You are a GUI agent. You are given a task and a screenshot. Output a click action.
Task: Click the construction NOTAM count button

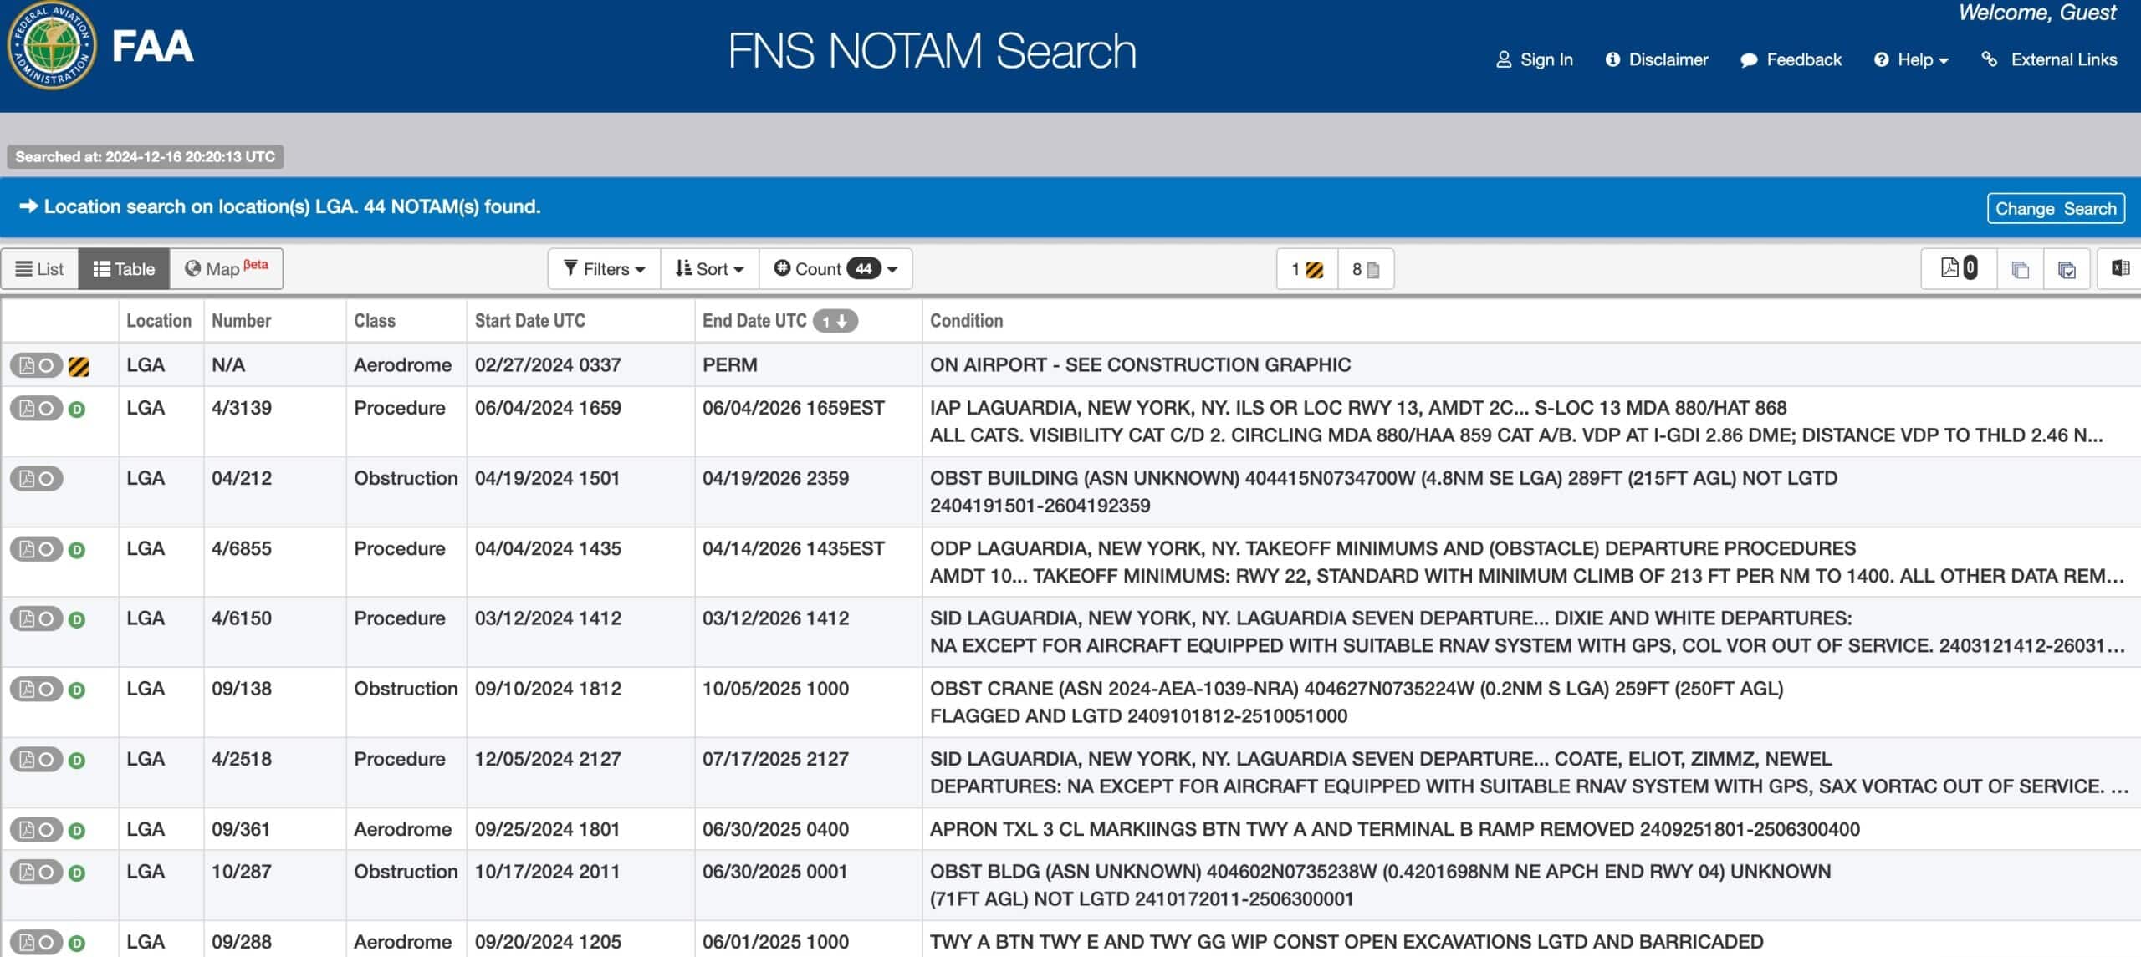[1306, 269]
